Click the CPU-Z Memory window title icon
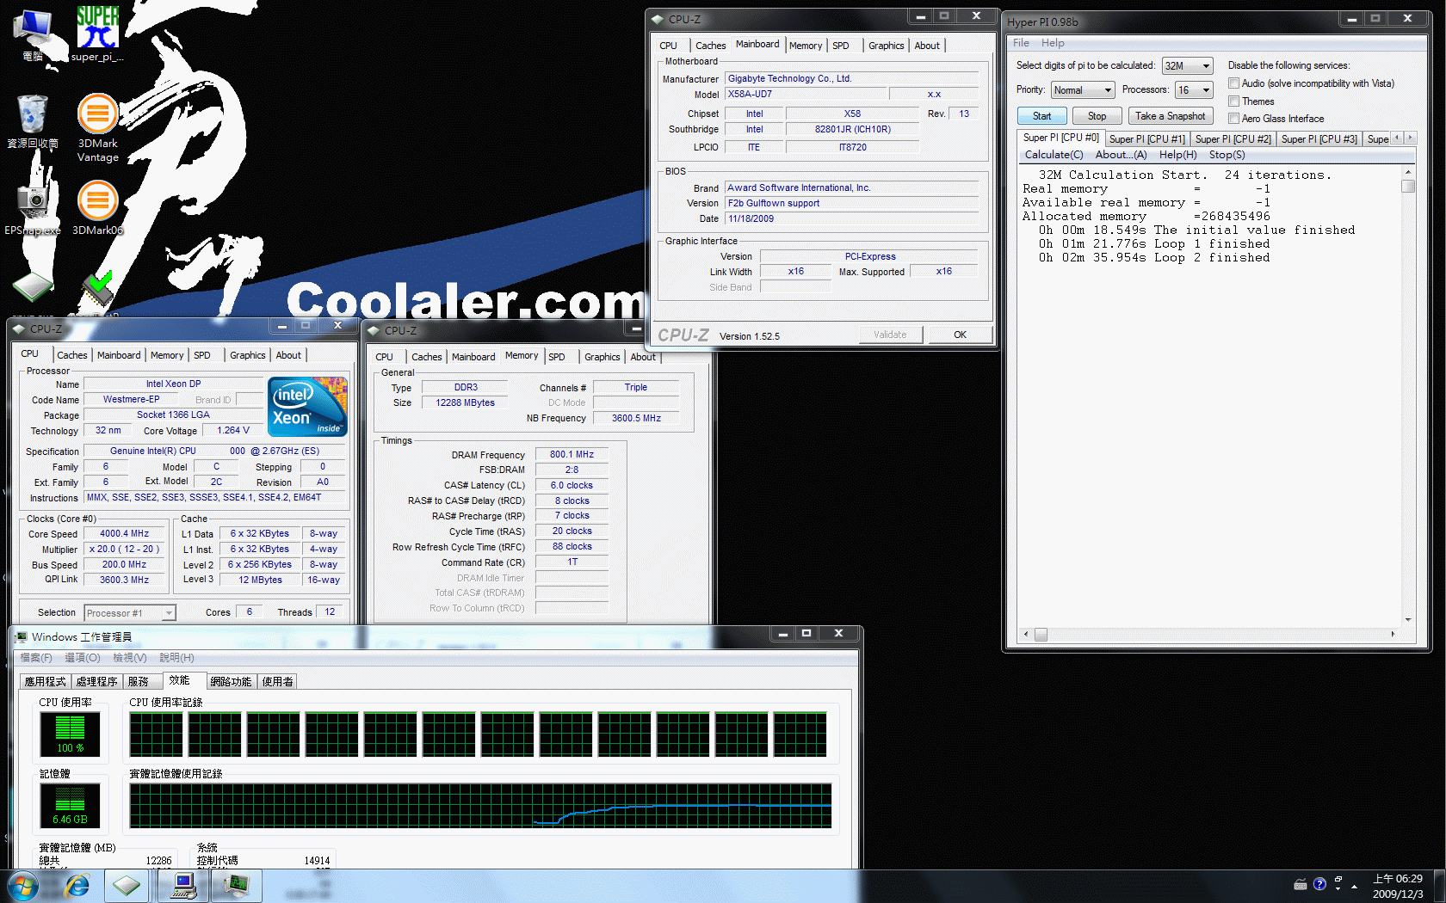 click(374, 330)
